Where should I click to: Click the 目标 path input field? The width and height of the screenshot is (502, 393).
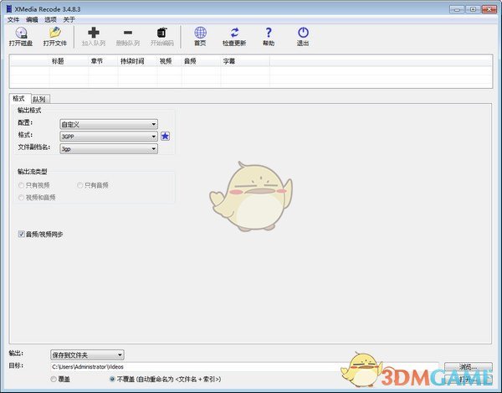pos(245,367)
